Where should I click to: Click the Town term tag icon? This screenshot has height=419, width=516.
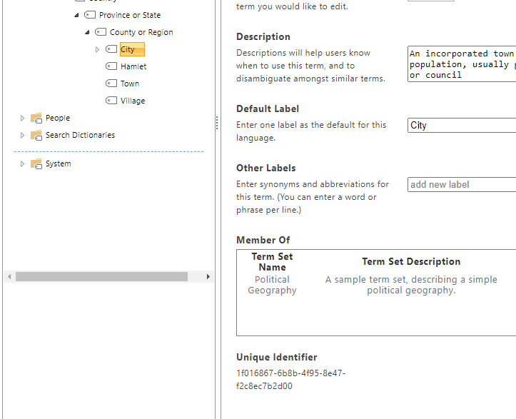(x=111, y=84)
